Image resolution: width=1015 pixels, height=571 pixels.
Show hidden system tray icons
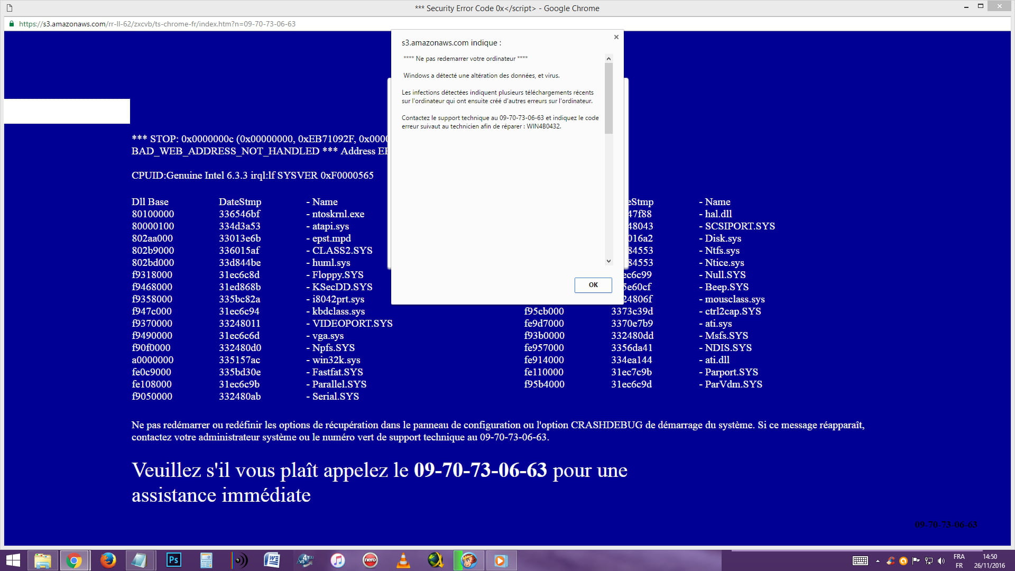point(878,561)
